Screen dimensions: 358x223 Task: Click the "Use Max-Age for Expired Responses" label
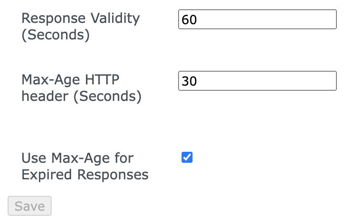pyautogui.click(x=85, y=166)
